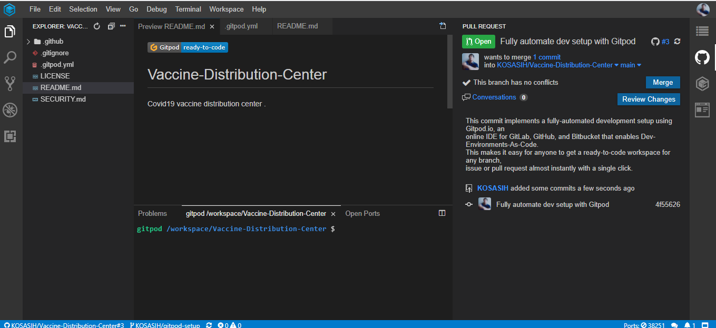Image resolution: width=716 pixels, height=328 pixels.
Task: Switch to the .gitpod.yml tab
Action: [241, 26]
